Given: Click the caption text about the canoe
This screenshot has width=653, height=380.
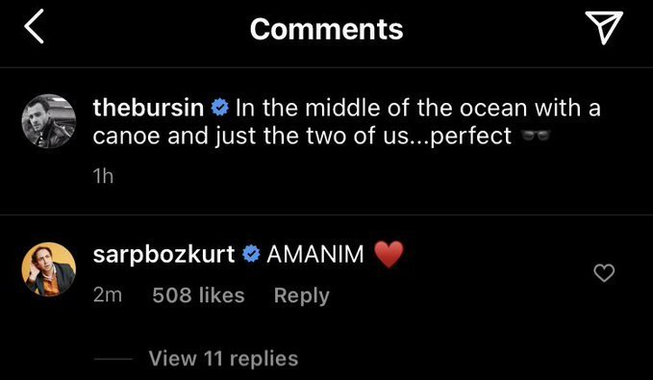Looking at the screenshot, I should (x=346, y=121).
